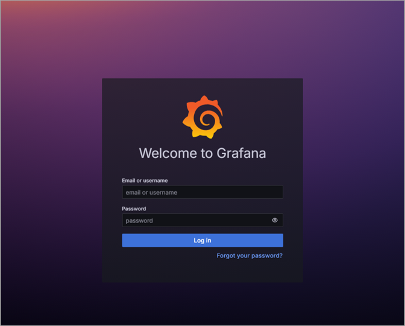This screenshot has width=405, height=326.
Task: Click the orange gear-shaped Grafana icon
Action: 203,117
